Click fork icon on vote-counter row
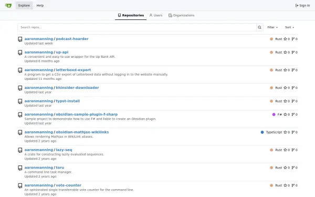 pos(293,185)
